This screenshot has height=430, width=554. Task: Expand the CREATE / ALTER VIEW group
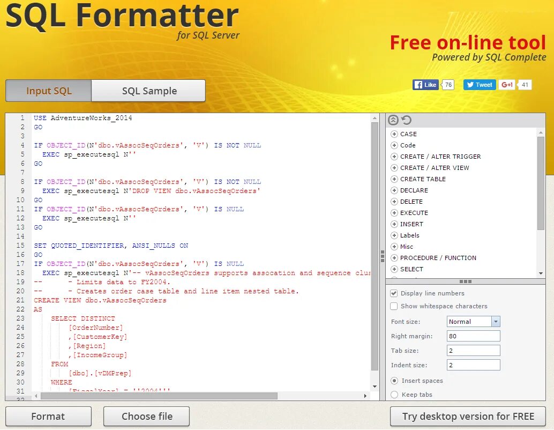click(x=394, y=168)
